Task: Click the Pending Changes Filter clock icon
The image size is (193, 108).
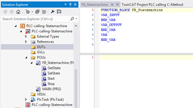Action: (28, 12)
